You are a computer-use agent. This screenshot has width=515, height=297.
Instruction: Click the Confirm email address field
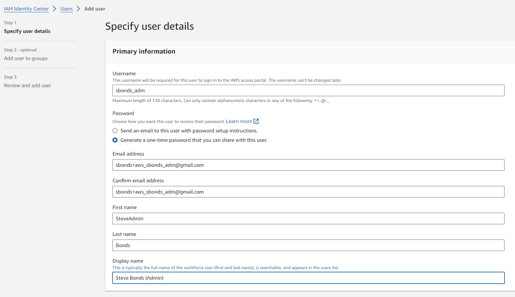tap(308, 192)
